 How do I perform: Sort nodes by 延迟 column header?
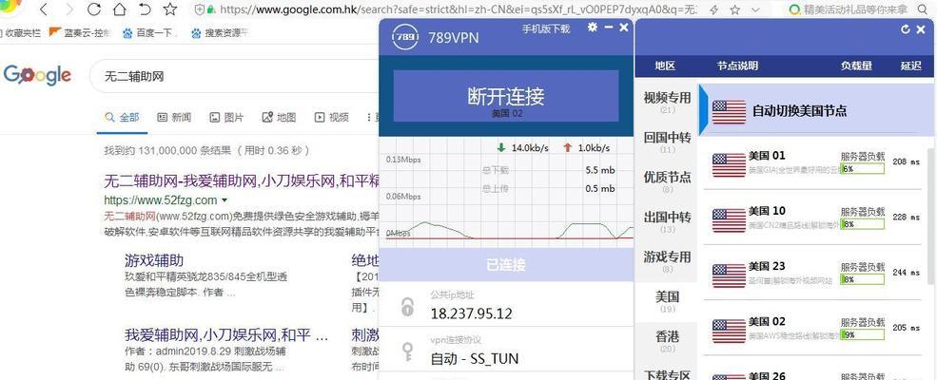coord(911,66)
